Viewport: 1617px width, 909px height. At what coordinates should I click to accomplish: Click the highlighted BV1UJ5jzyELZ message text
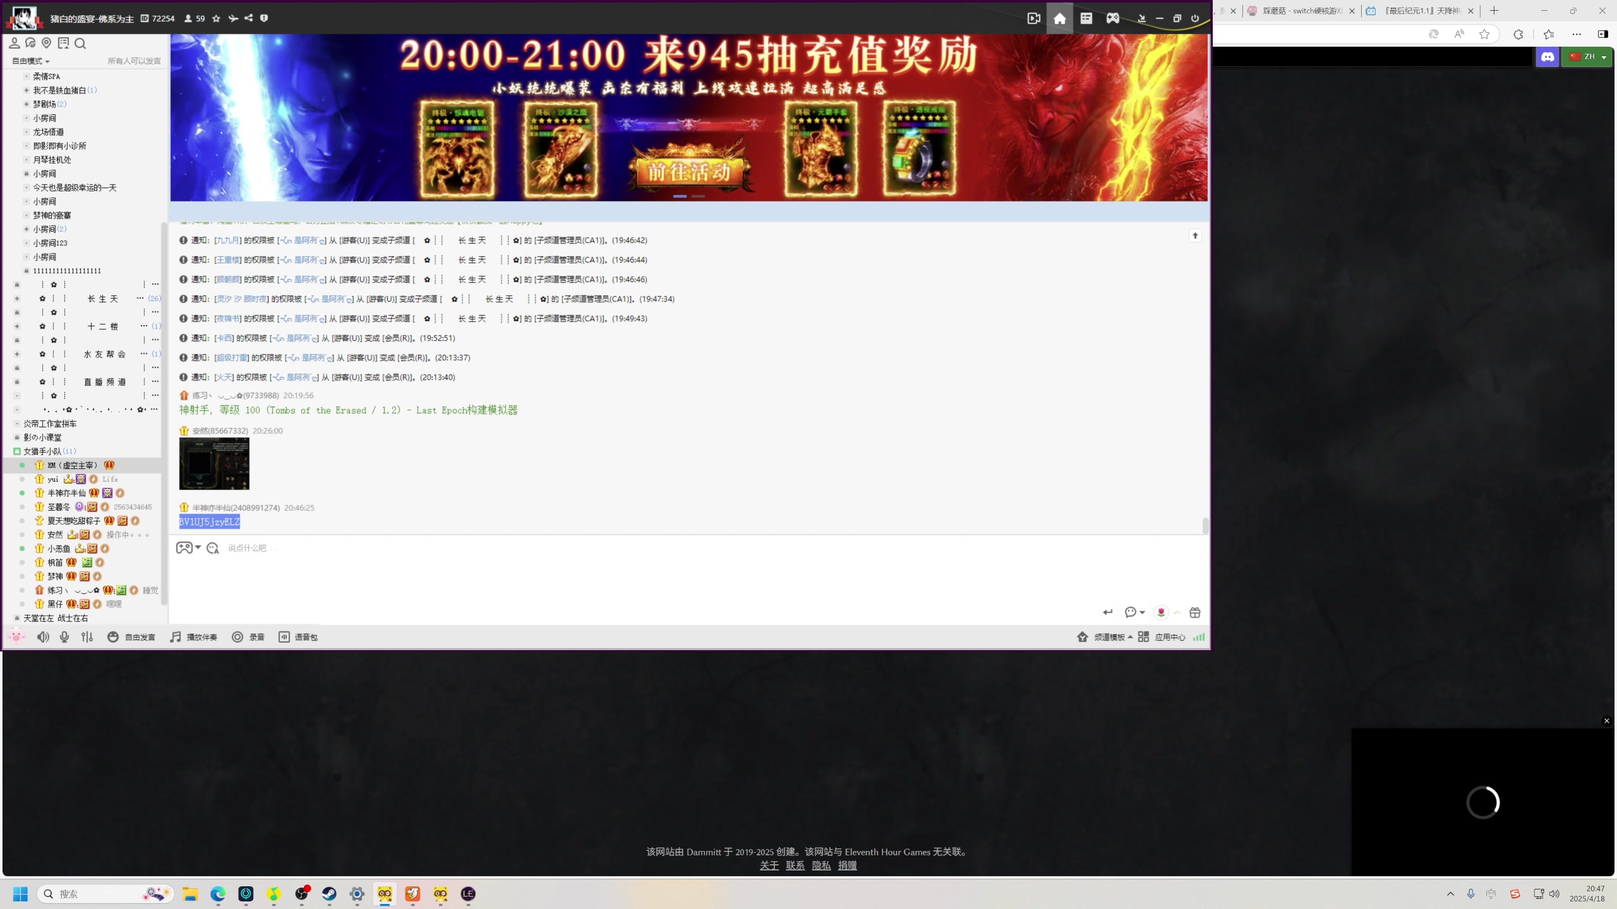(x=210, y=522)
